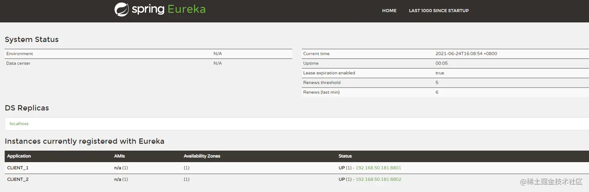Select the Renews (last min) label

(x=321, y=93)
